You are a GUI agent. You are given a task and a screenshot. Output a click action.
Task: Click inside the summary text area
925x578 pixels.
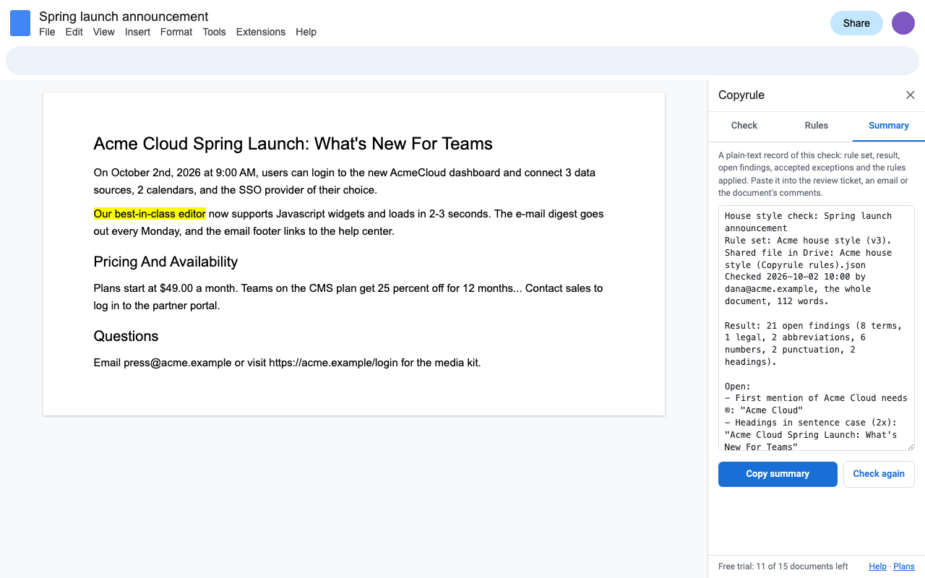[817, 328]
